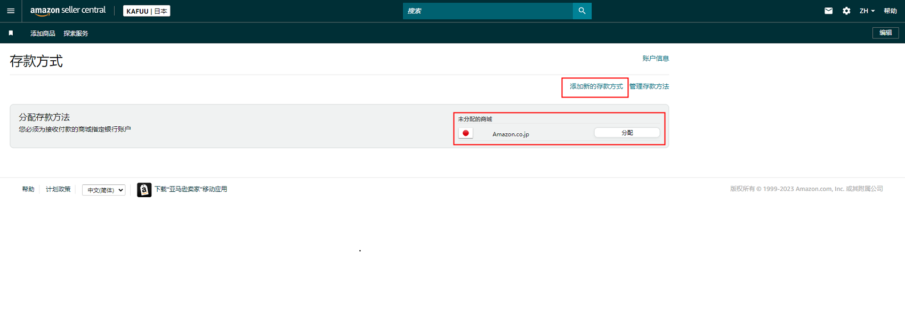The height and width of the screenshot is (332, 905).
Task: Open the 中文(简体) language selector
Action: click(104, 190)
